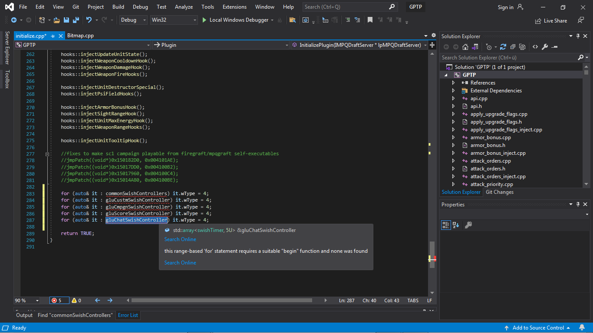Open the Win32 platform dropdown
Screen dimensions: 593x333
coord(174,20)
